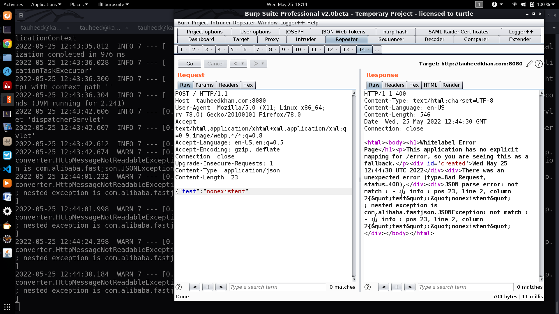Screen dimensions: 559x314
Task: Click response search '+' options button
Action: (397, 287)
